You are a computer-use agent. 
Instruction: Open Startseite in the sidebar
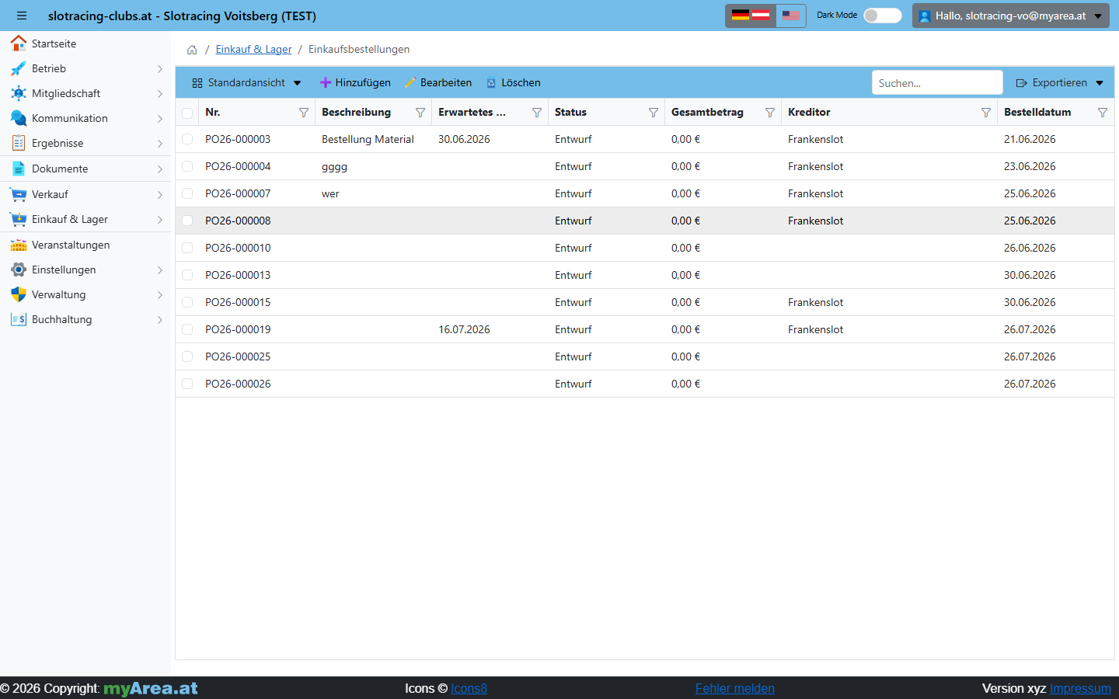85,43
